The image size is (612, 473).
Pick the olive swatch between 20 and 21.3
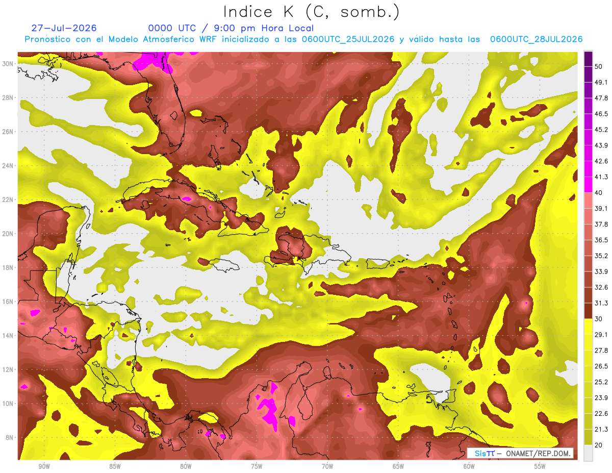[x=589, y=438]
